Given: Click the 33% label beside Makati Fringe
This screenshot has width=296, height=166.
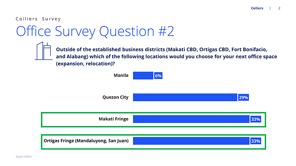Looking at the screenshot, I should click(256, 119).
